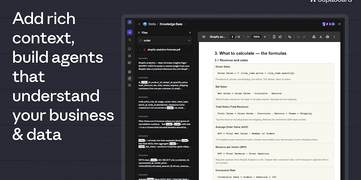
Task: Click the collaborator avatars group
Action: coord(329,24)
